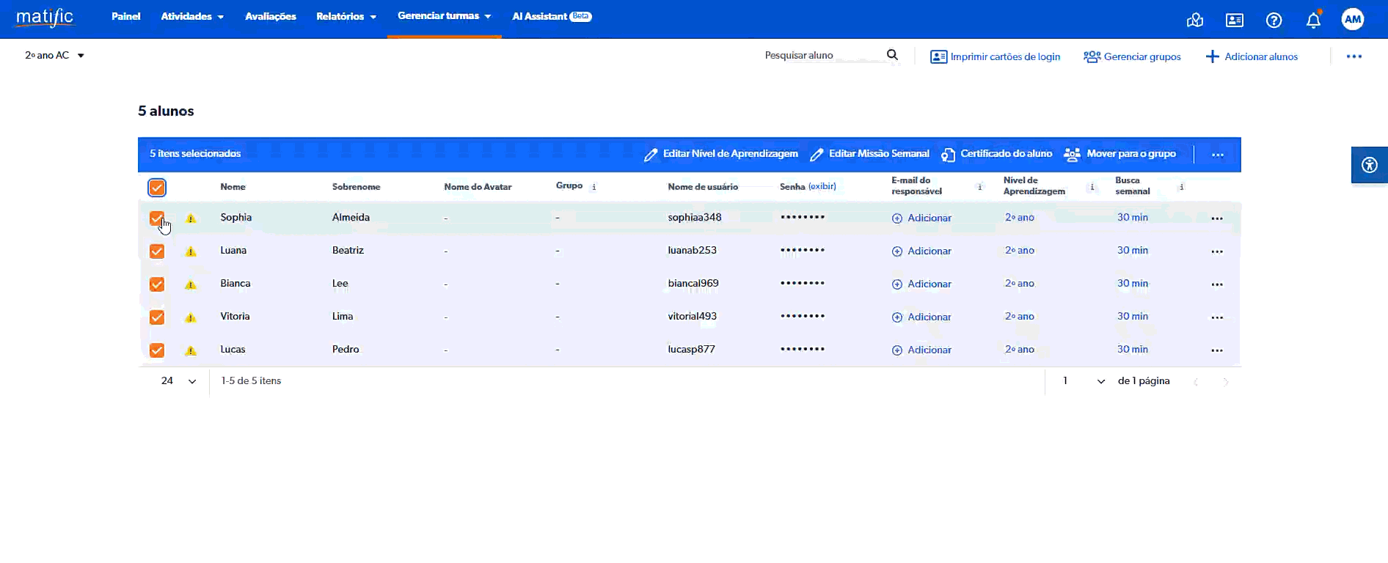Click the warning icon beside Sophia
1388x563 pixels.
tap(191, 218)
